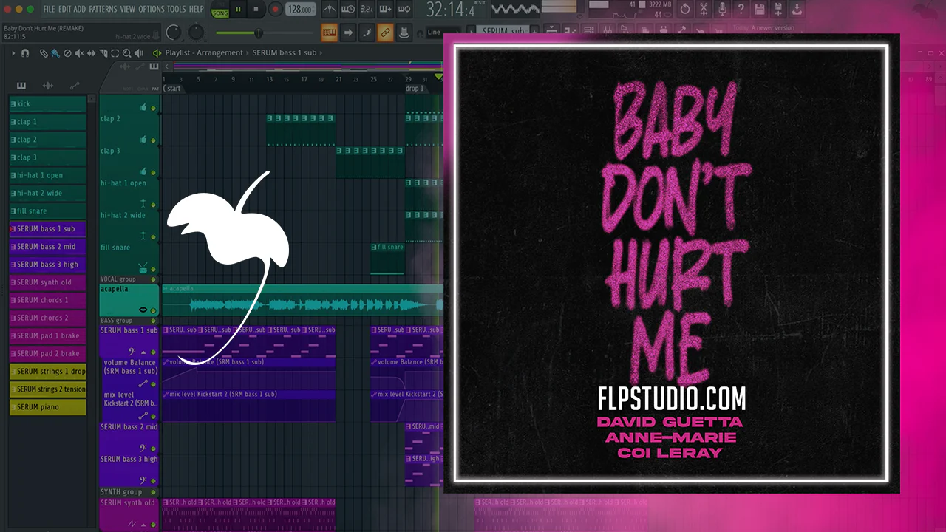Show patterns tab in the picker panel
This screenshot has width=946, height=532.
[21, 86]
